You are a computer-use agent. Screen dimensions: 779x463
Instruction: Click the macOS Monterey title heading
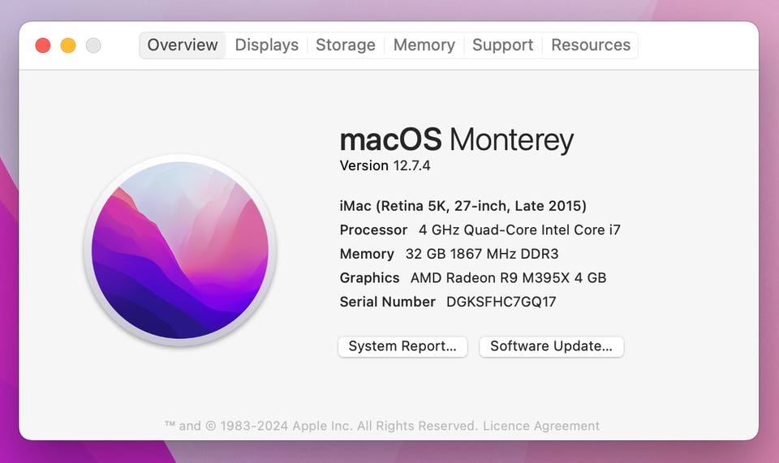point(456,139)
